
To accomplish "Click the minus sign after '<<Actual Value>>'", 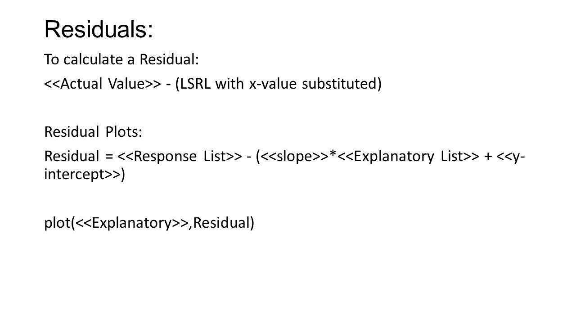I will (x=166, y=85).
